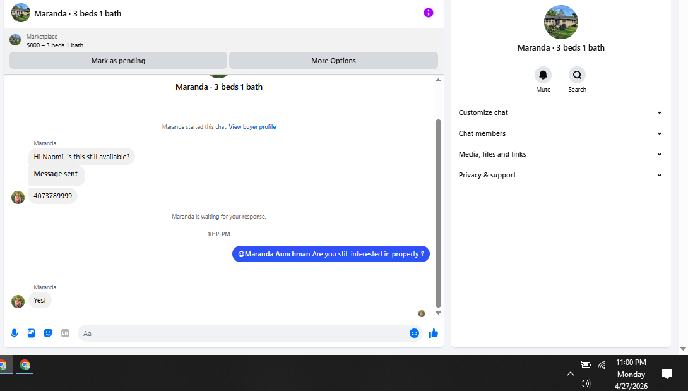
Task: Click the 'Message sent' bubble
Action: [57, 176]
